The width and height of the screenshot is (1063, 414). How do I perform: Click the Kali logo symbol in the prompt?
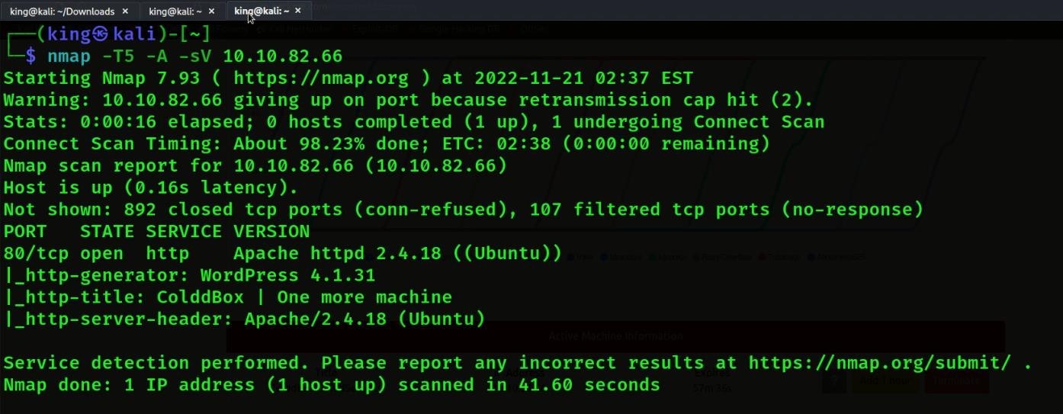click(101, 34)
